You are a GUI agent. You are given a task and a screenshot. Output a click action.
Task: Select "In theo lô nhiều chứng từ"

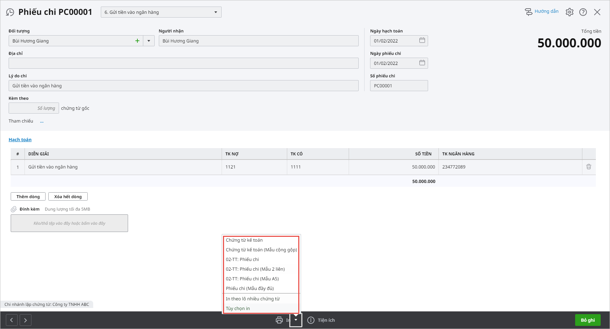(x=253, y=299)
